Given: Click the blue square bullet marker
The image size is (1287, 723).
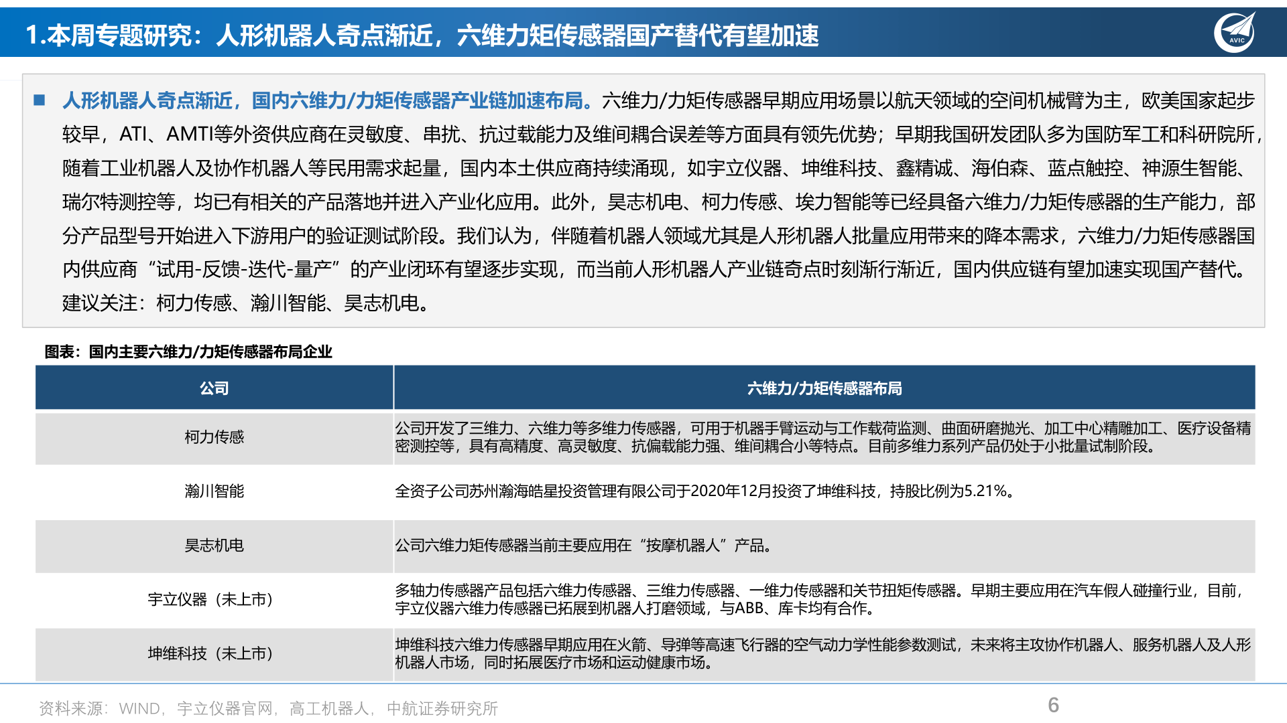Looking at the screenshot, I should tap(40, 100).
